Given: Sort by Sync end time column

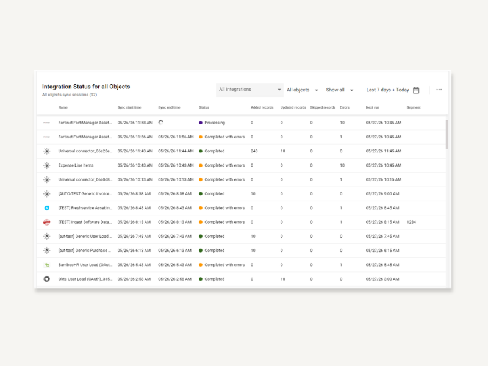Looking at the screenshot, I should (169, 107).
